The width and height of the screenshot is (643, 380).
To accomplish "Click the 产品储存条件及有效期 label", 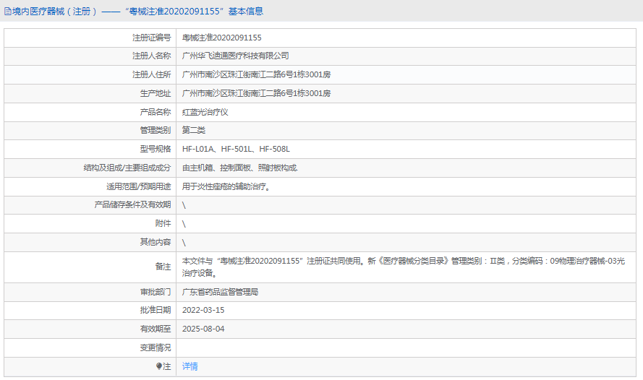I will pos(132,204).
